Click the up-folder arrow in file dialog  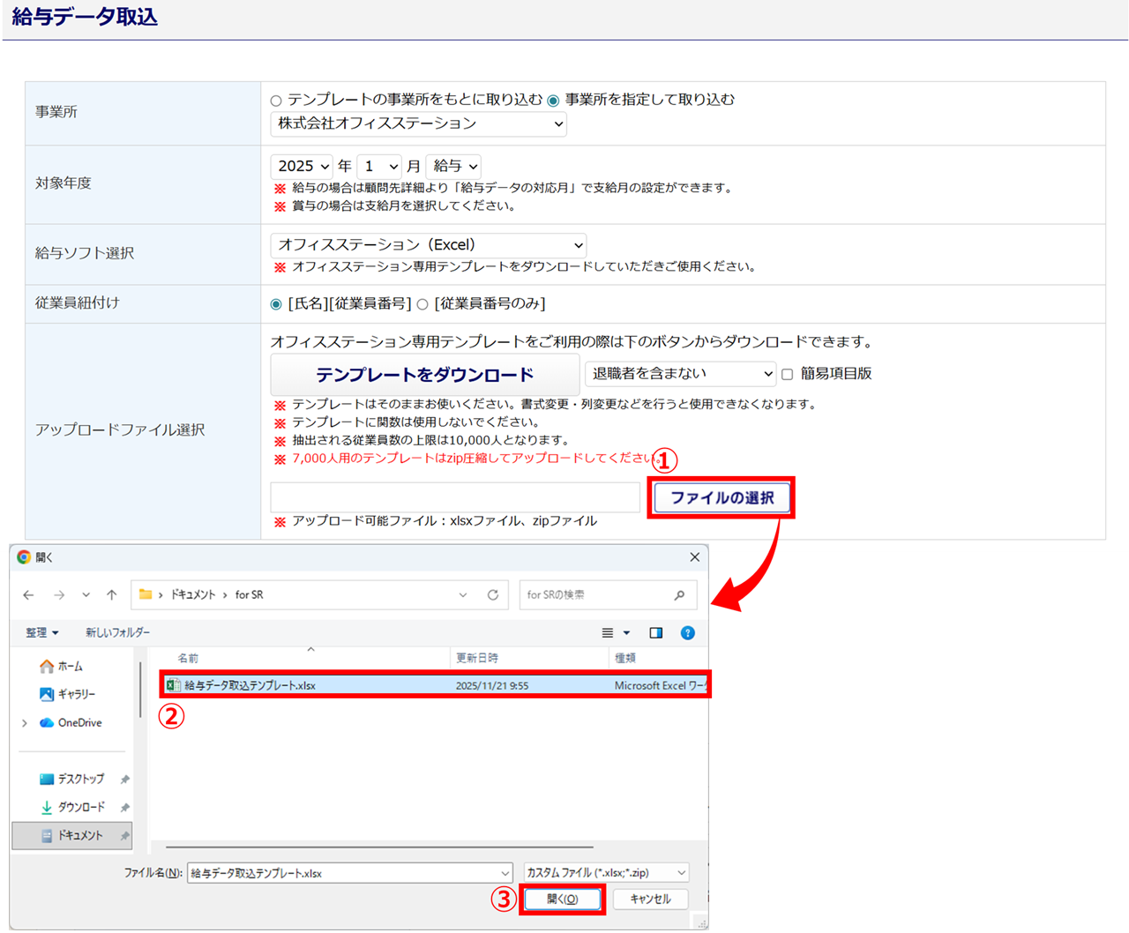click(112, 595)
